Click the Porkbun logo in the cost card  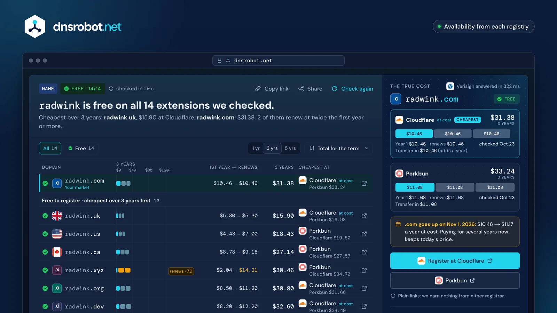pyautogui.click(x=399, y=174)
